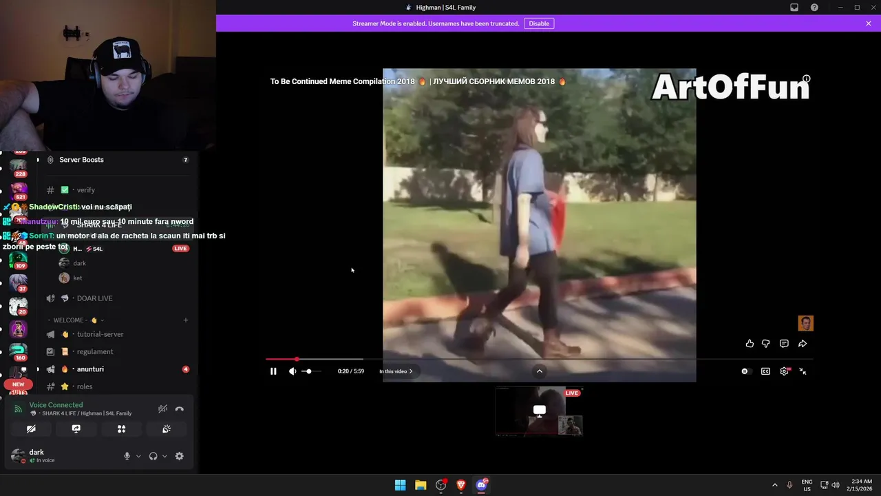Viewport: 881px width, 496px height.
Task: Select server icon with 109 badge
Action: (18, 260)
